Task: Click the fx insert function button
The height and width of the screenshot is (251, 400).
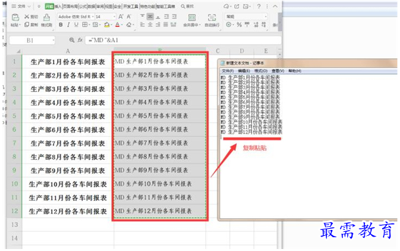Action: [80, 40]
